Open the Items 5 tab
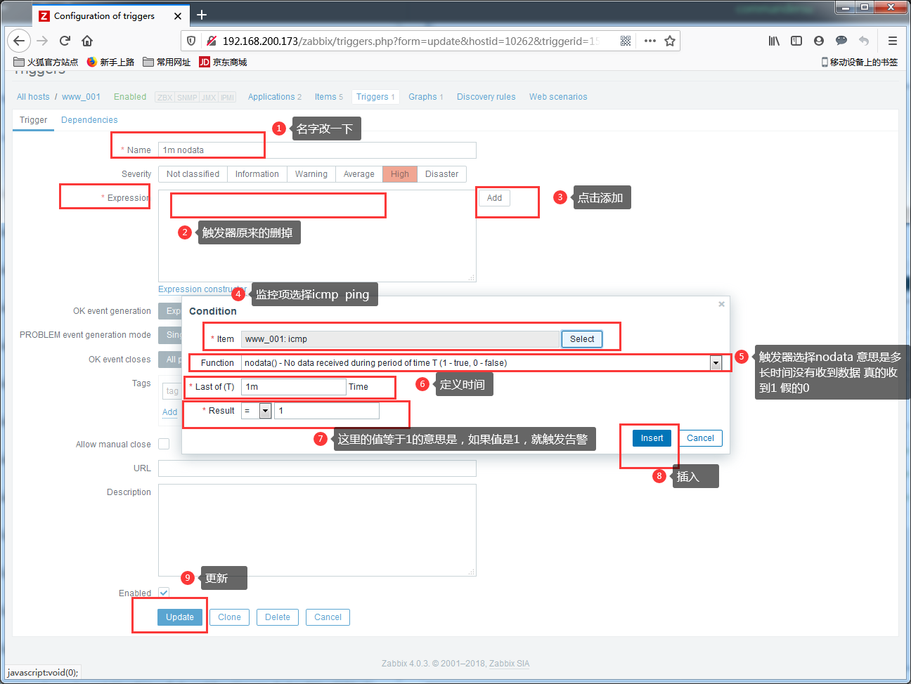 (329, 97)
